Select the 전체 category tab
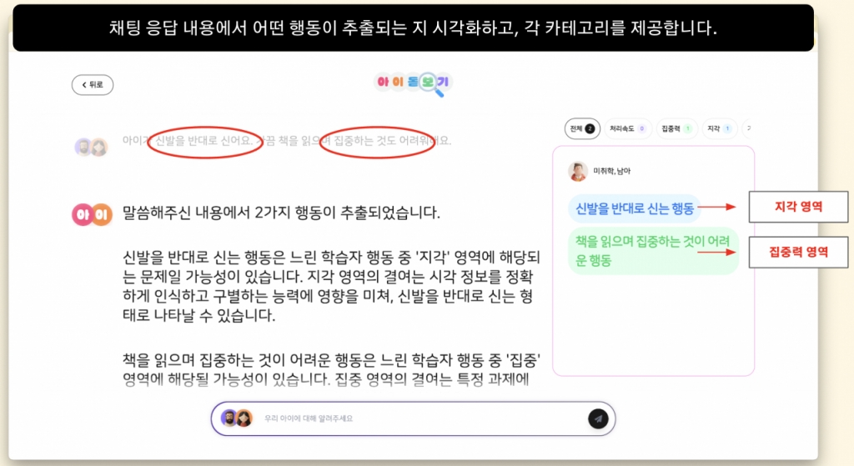 pos(581,128)
